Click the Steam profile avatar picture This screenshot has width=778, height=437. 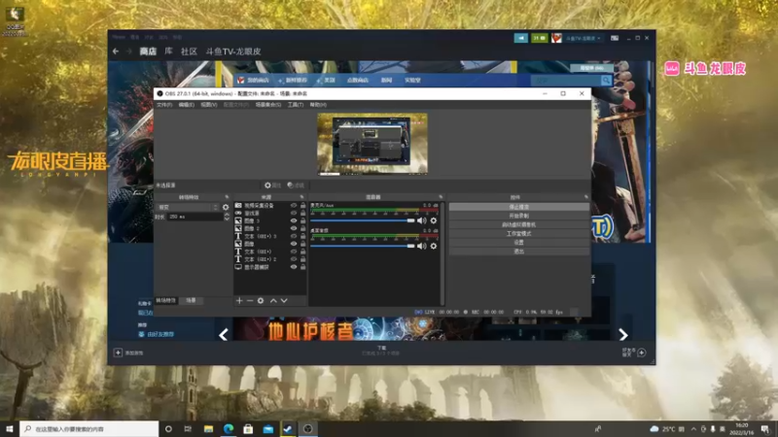tap(556, 38)
